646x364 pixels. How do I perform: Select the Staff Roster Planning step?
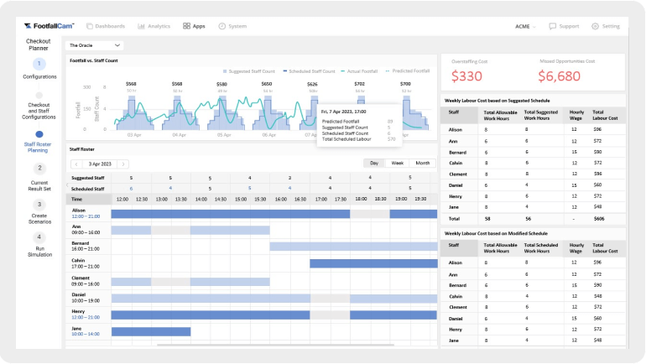coord(38,147)
